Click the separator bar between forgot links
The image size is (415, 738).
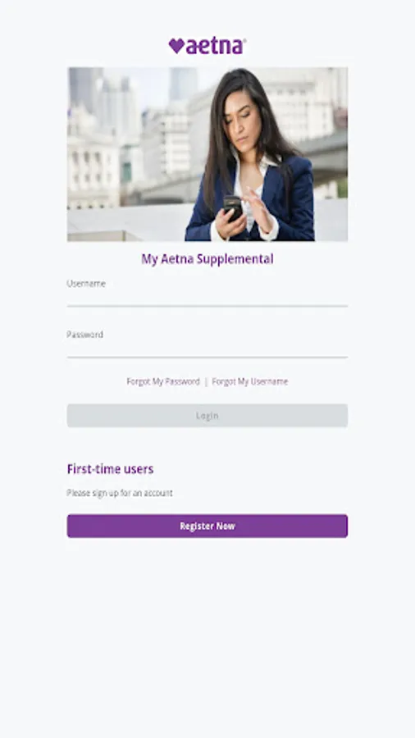[206, 381]
